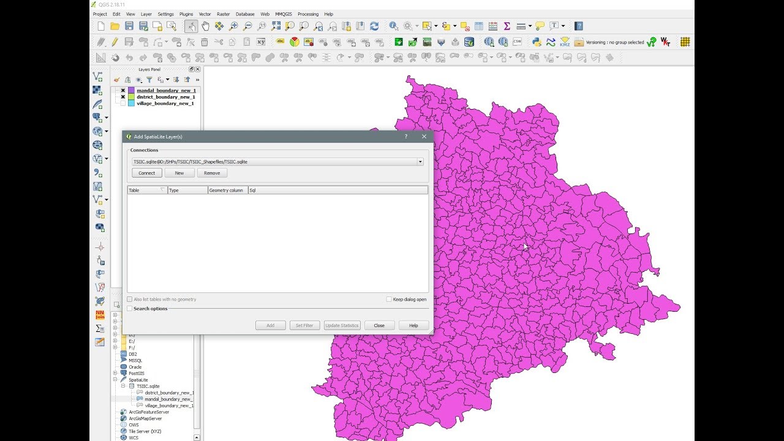Viewport: 784px width, 441px height.
Task: Click the New connection button
Action: click(179, 173)
